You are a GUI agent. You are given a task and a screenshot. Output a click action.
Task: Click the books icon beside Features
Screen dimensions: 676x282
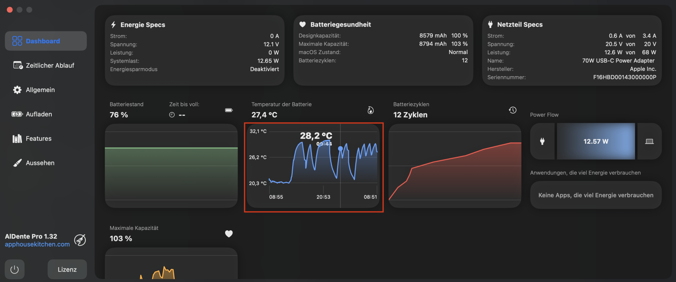(x=17, y=138)
